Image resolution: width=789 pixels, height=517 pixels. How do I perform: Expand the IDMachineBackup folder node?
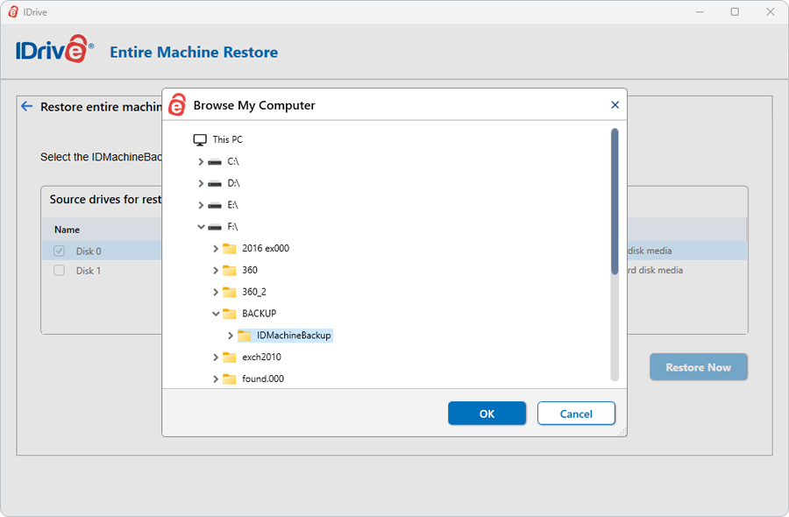231,336
